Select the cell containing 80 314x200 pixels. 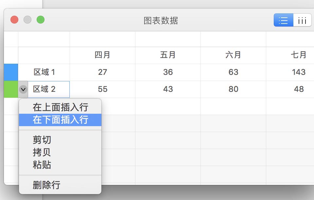(233, 89)
